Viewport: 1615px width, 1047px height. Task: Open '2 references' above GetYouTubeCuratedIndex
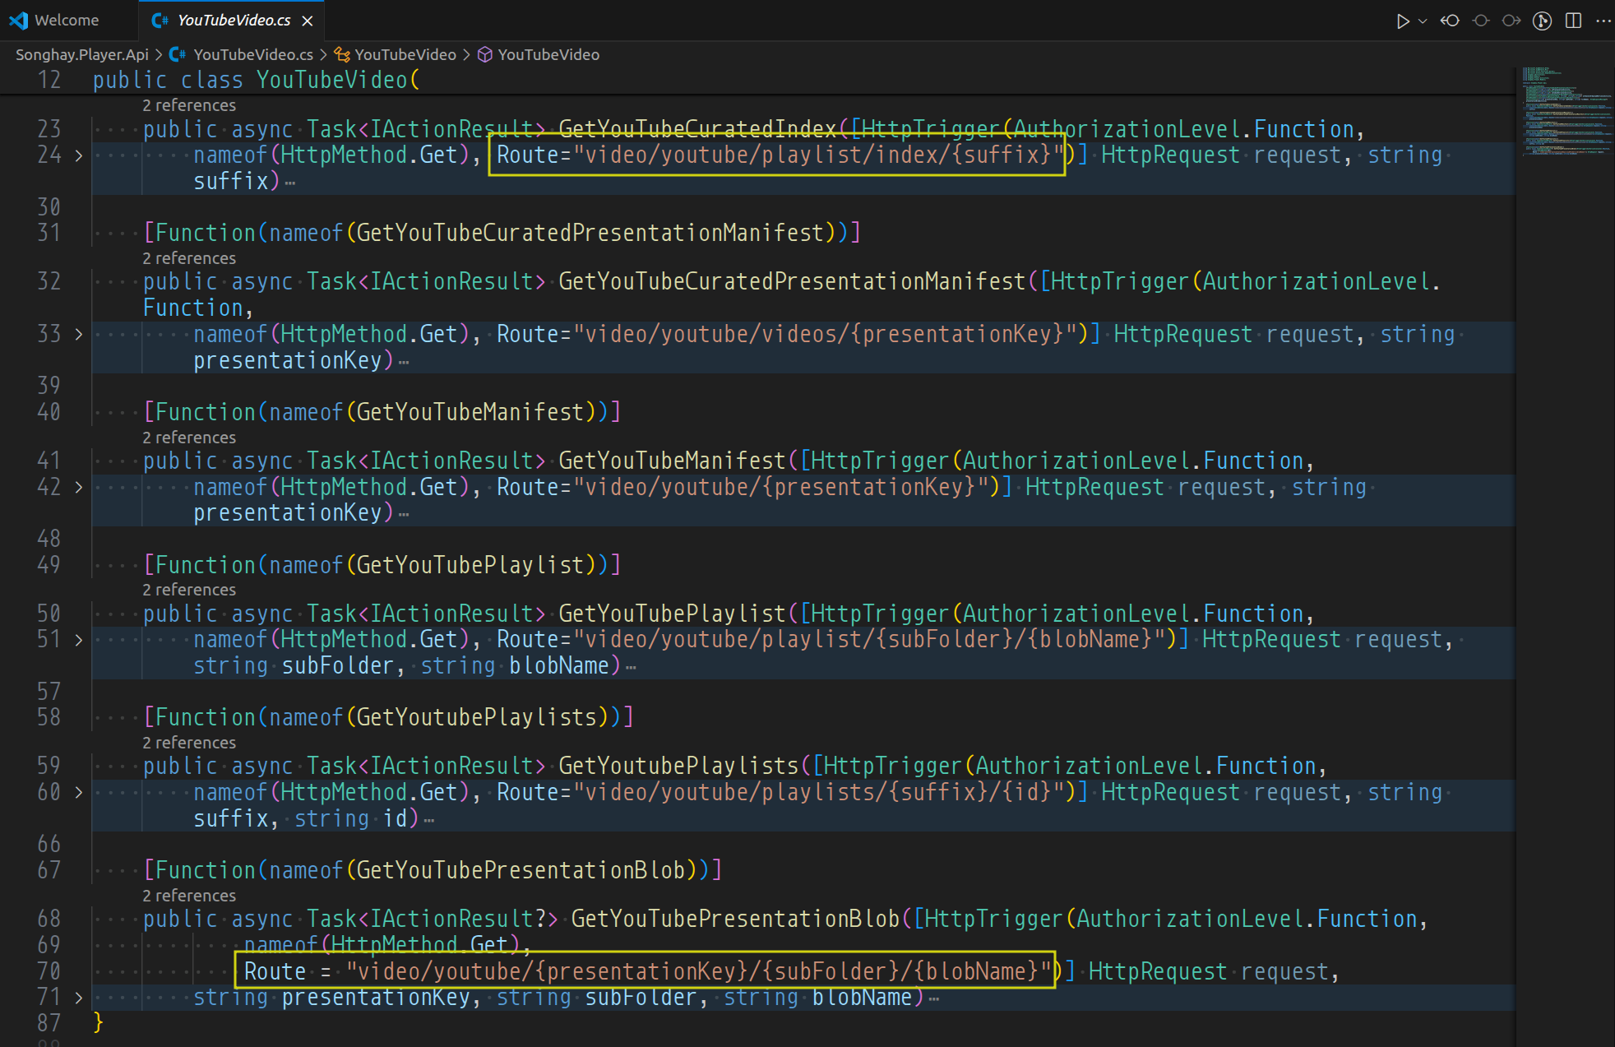click(189, 105)
